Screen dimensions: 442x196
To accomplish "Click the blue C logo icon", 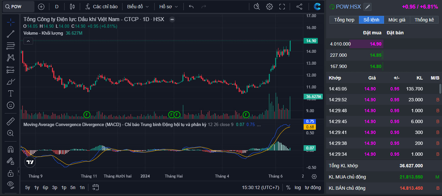I will click(x=317, y=7).
